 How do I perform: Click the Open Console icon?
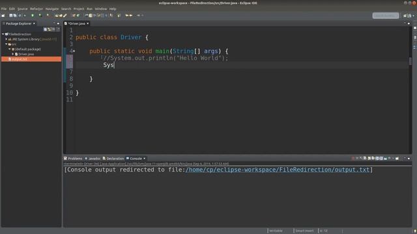click(x=397, y=159)
